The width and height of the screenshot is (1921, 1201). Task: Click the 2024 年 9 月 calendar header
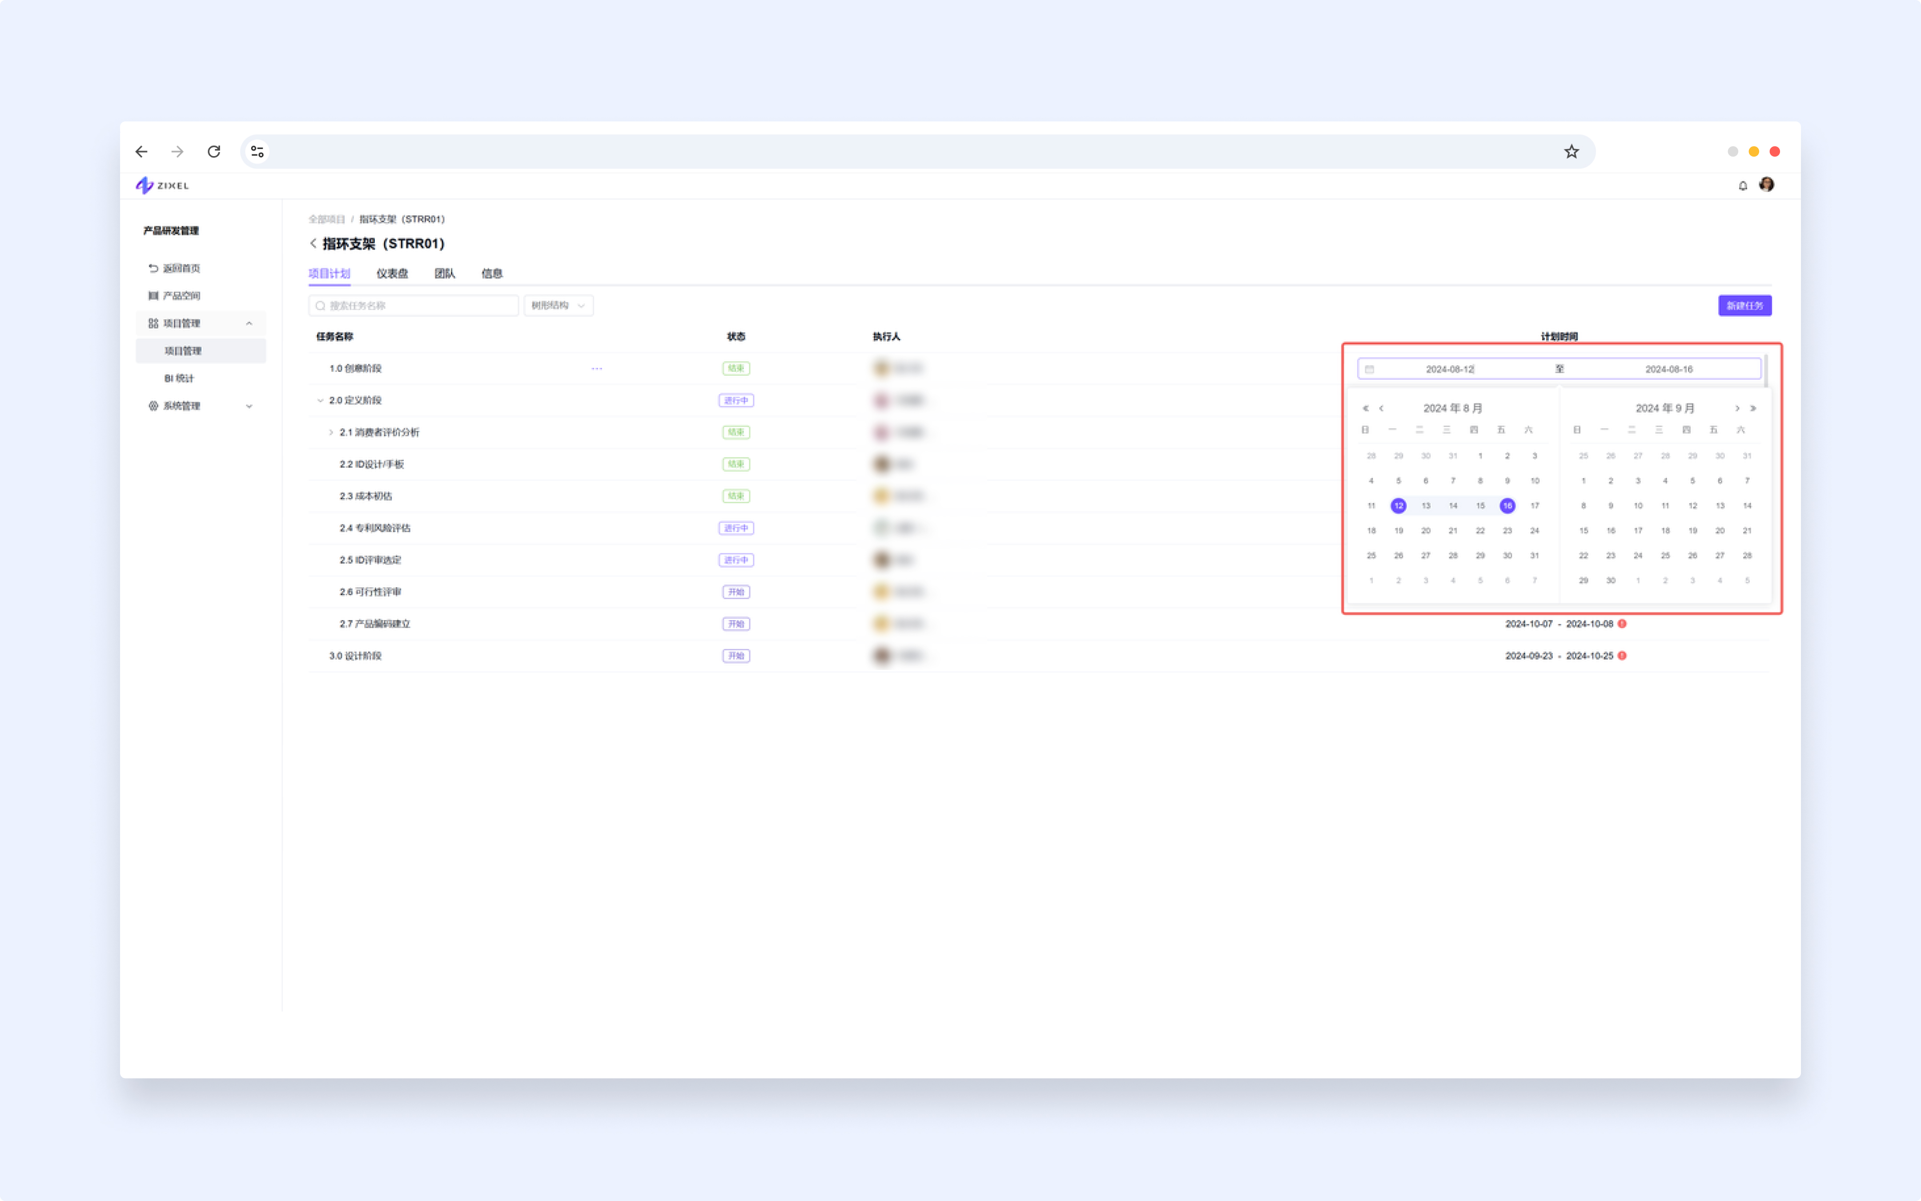[x=1664, y=408]
